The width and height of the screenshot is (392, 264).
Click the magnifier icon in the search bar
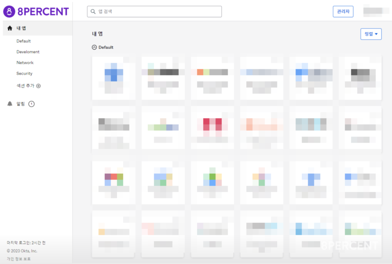(93, 12)
